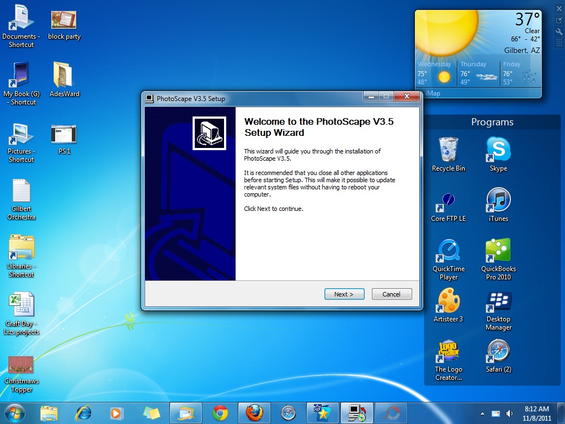The width and height of the screenshot is (565, 424).
Task: Click the Wednesday forecast in weather gadget
Action: pyautogui.click(x=435, y=73)
